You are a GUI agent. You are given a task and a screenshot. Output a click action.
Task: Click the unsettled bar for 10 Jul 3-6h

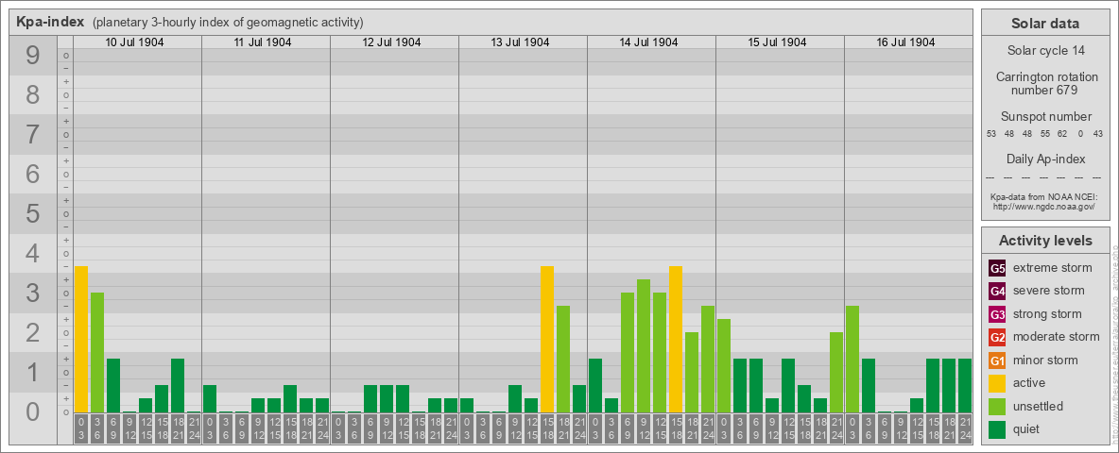pos(97,353)
